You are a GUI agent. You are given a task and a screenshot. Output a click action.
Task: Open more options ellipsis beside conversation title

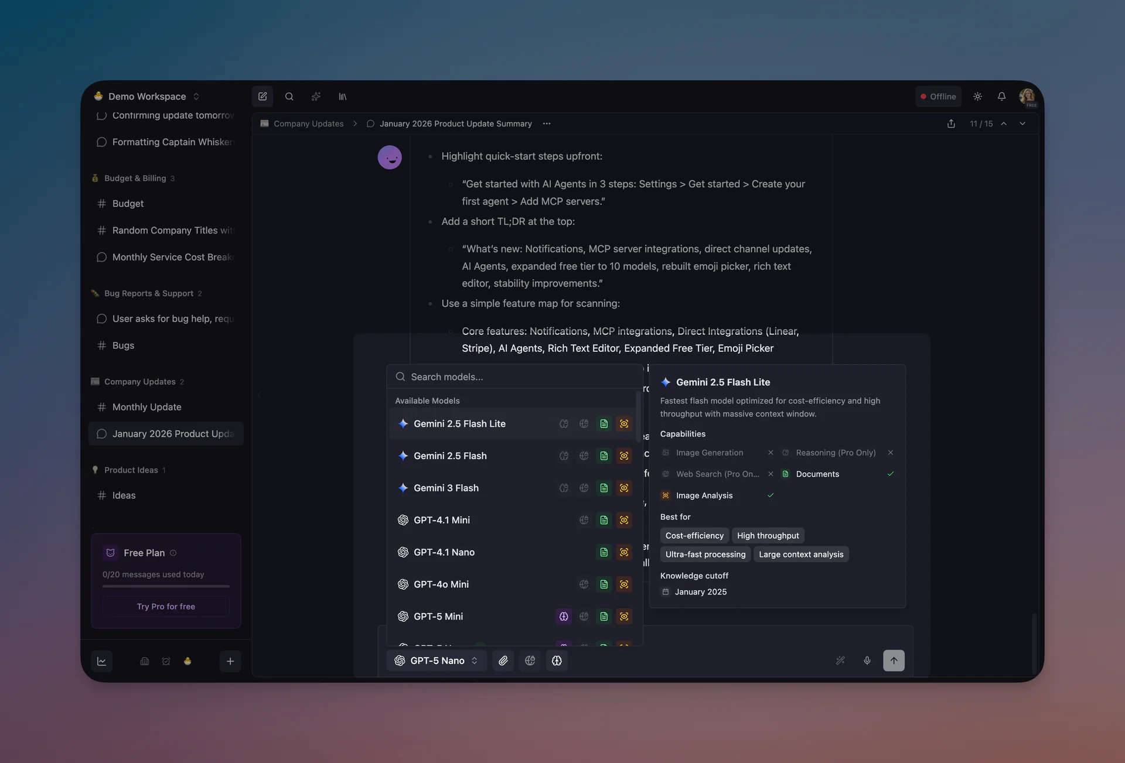[547, 124]
